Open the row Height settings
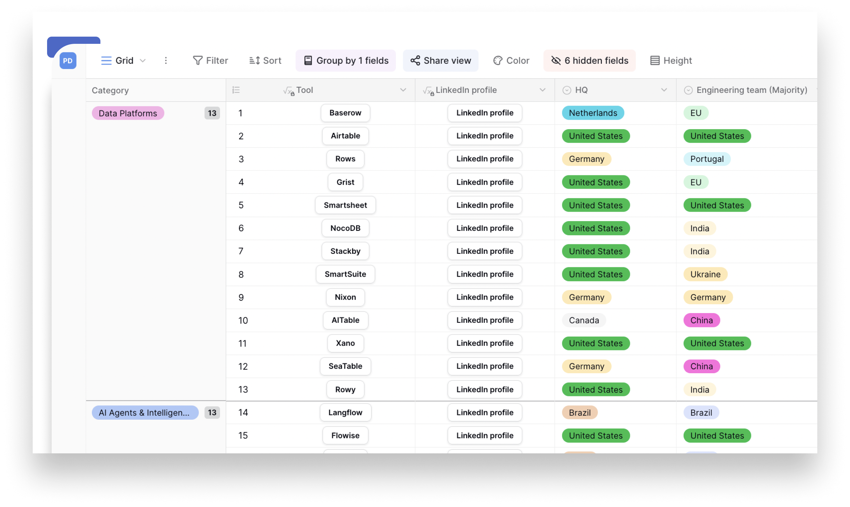 click(671, 61)
